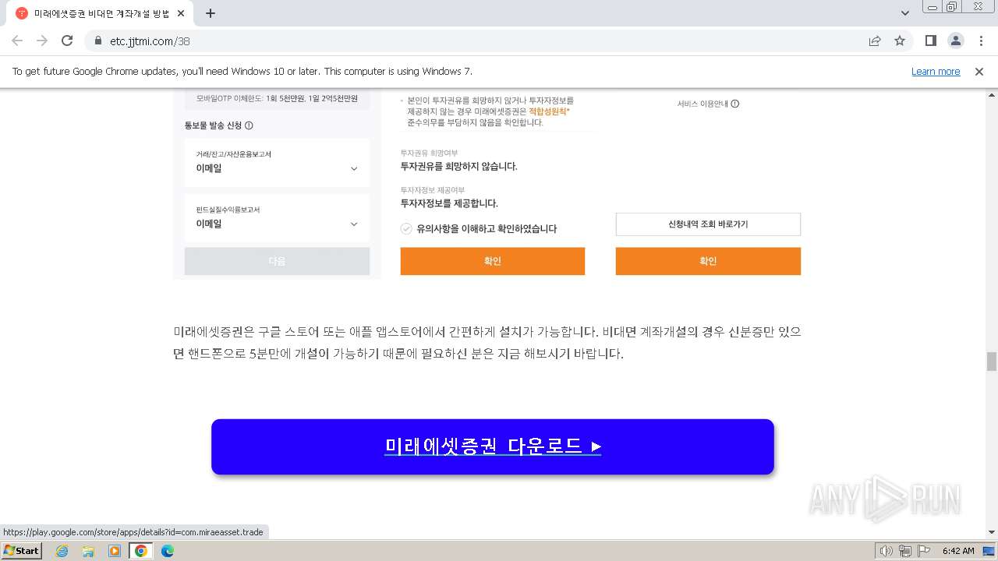This screenshot has height=561, width=998.
Task: Click the share page icon in address bar
Action: [x=875, y=41]
